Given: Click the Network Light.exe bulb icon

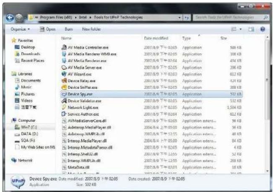Looking at the screenshot, I should (x=64, y=107).
